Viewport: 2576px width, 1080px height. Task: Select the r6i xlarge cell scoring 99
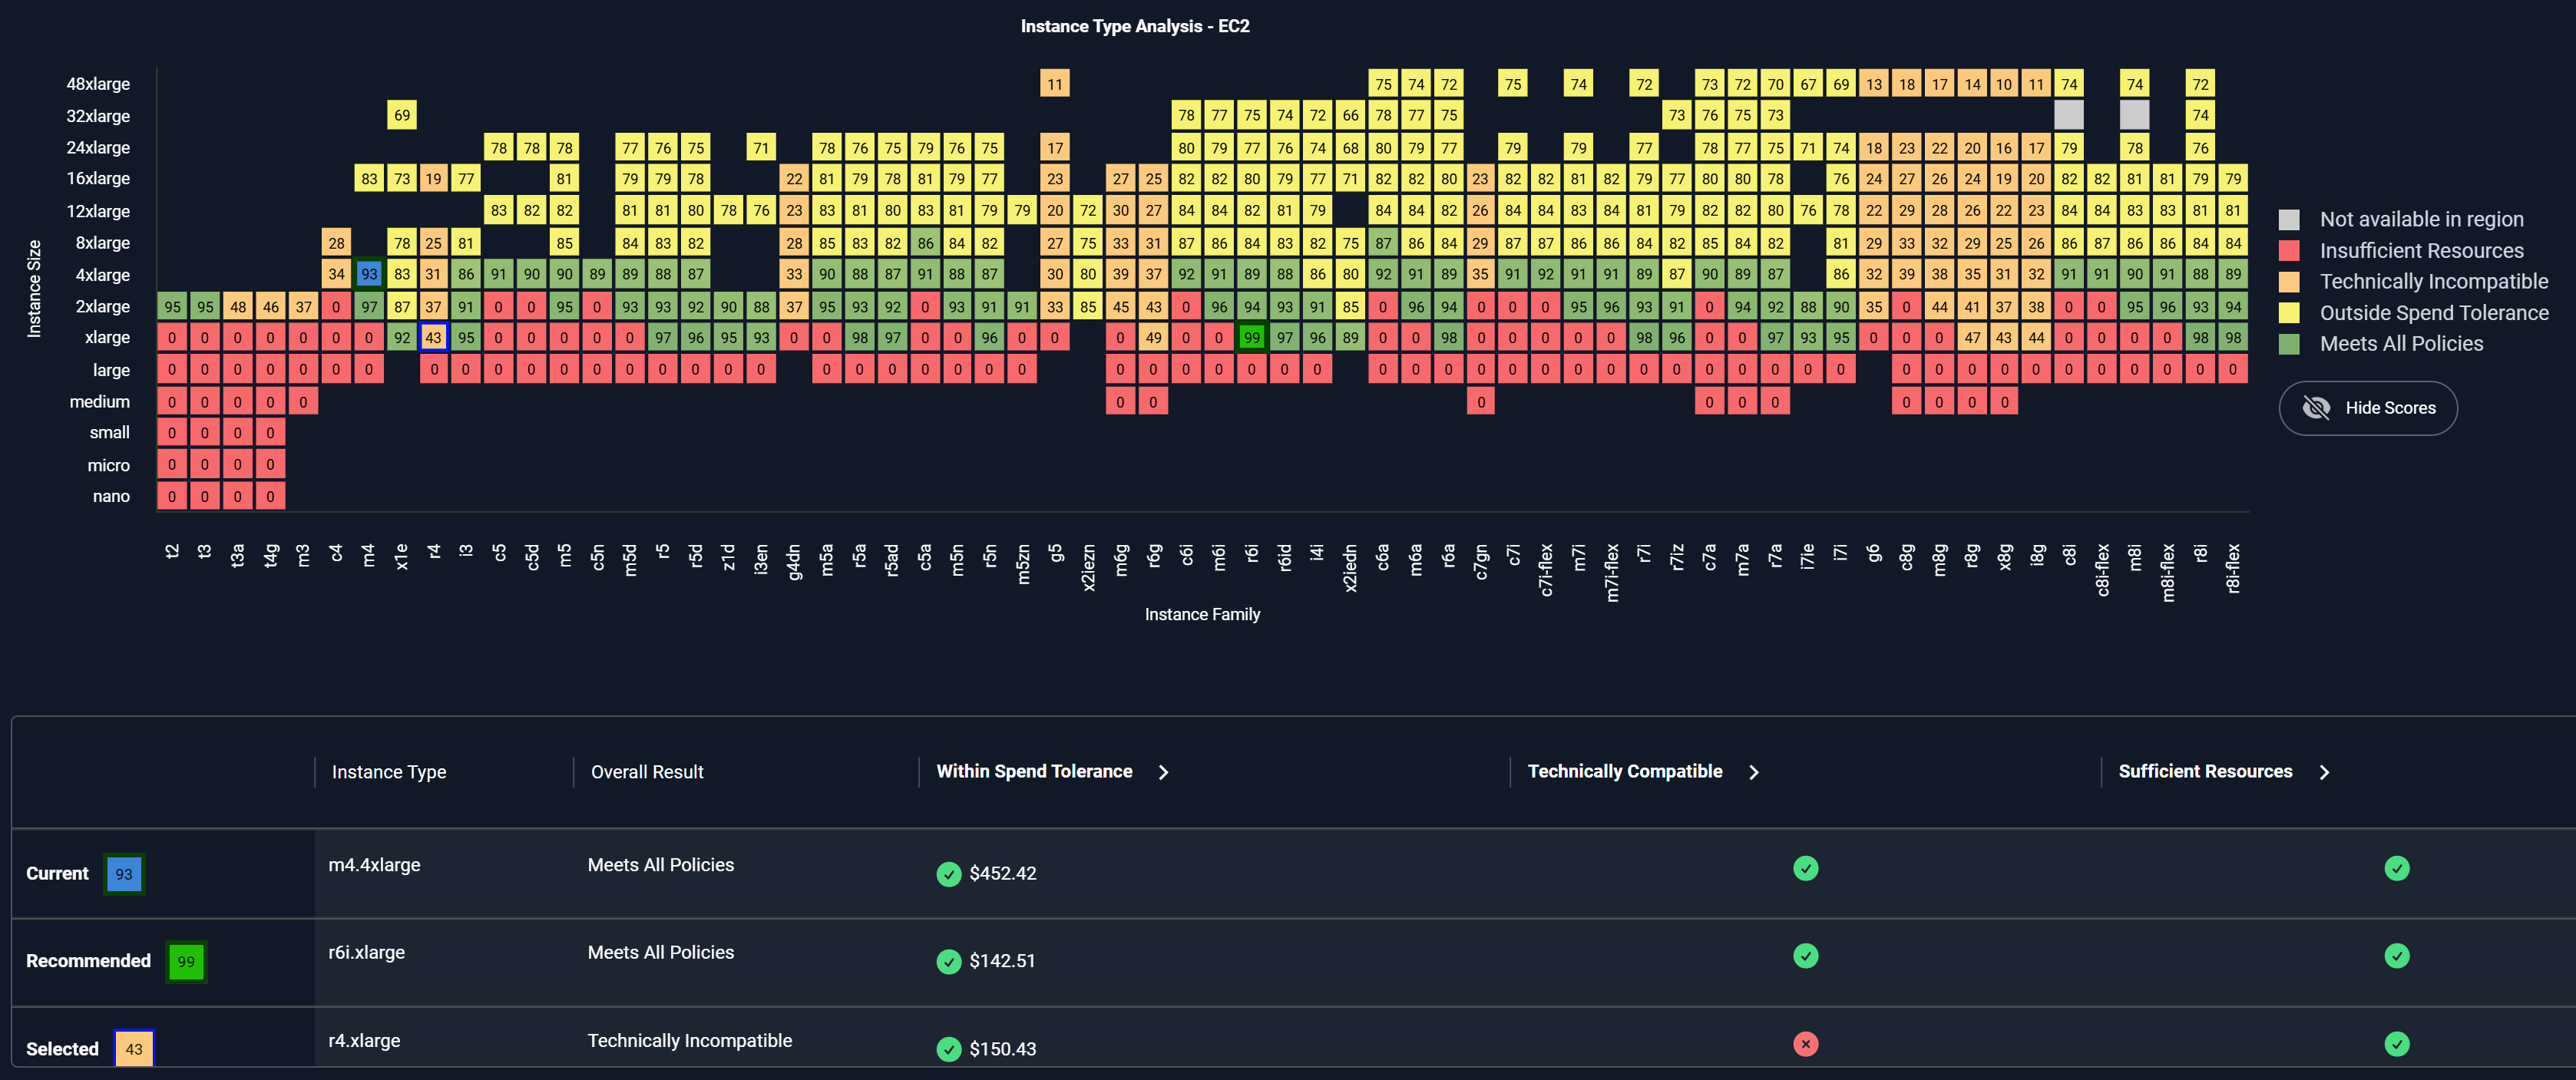tap(1251, 338)
